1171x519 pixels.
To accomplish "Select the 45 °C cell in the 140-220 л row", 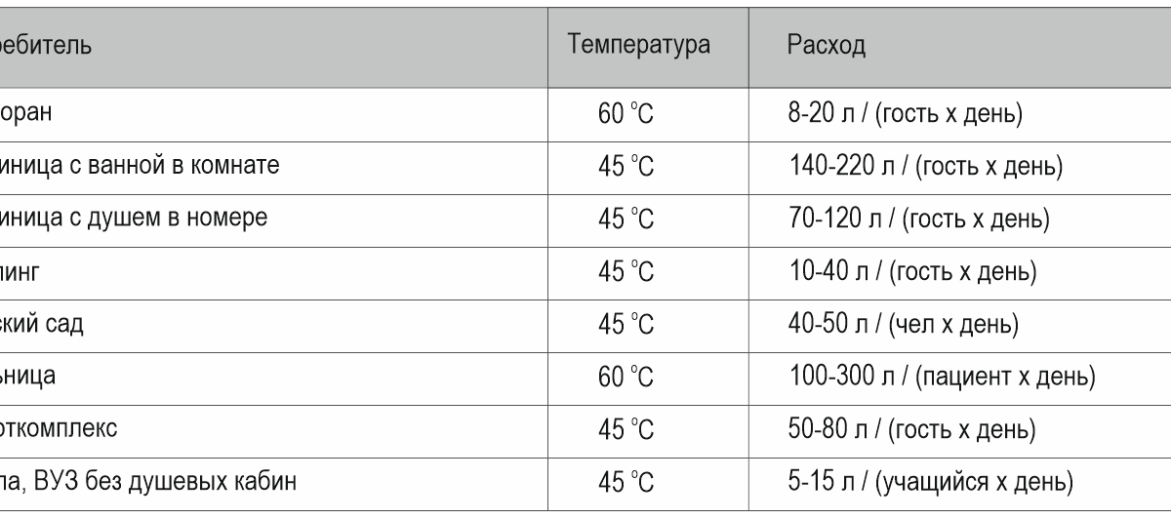I will pyautogui.click(x=626, y=167).
